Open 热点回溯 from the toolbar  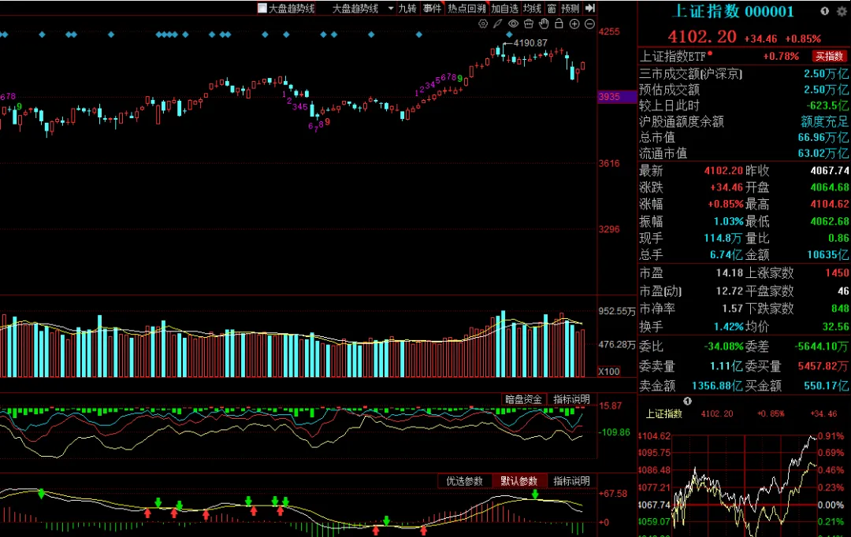(x=466, y=8)
